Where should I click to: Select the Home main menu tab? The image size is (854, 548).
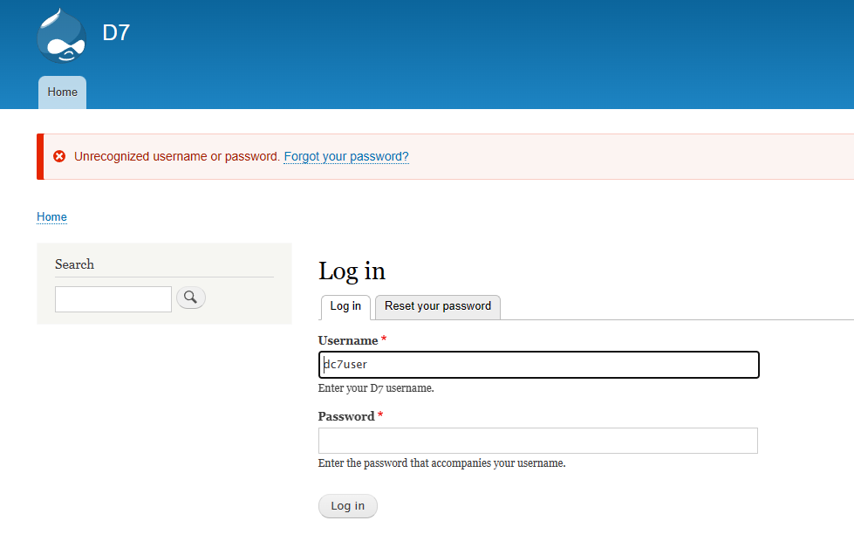tap(62, 92)
